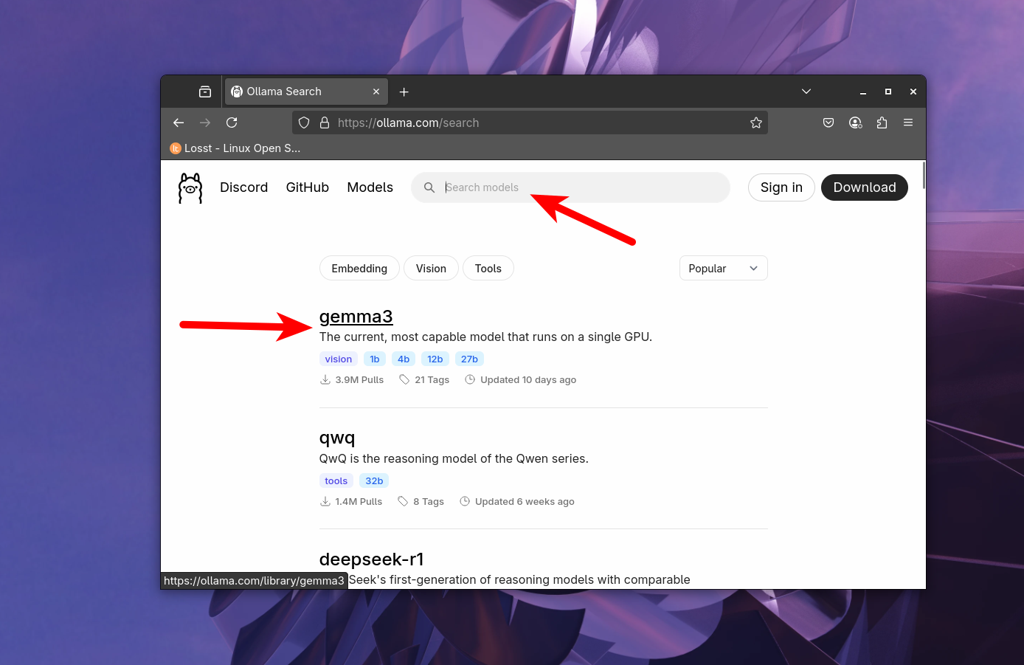
Task: Select the Ollama Search tab
Action: (295, 92)
